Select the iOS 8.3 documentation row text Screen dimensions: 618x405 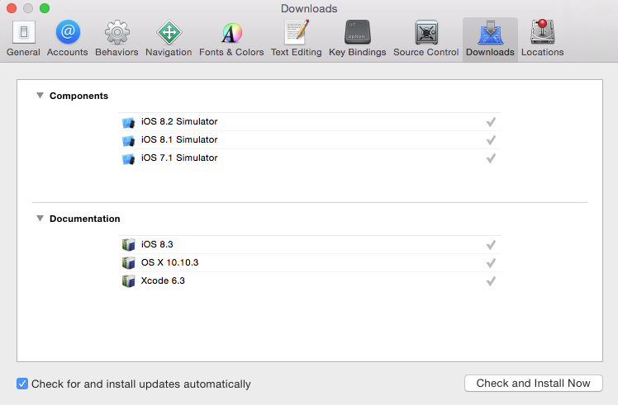pos(157,244)
